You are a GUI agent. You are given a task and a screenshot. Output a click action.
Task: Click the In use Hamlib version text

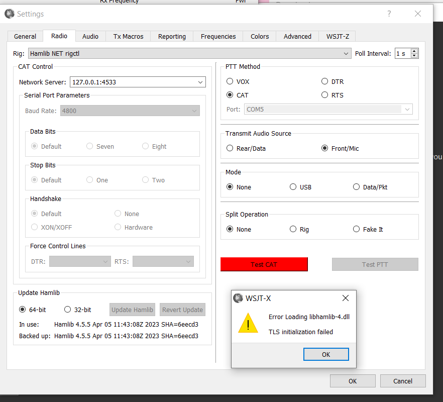[126, 324]
